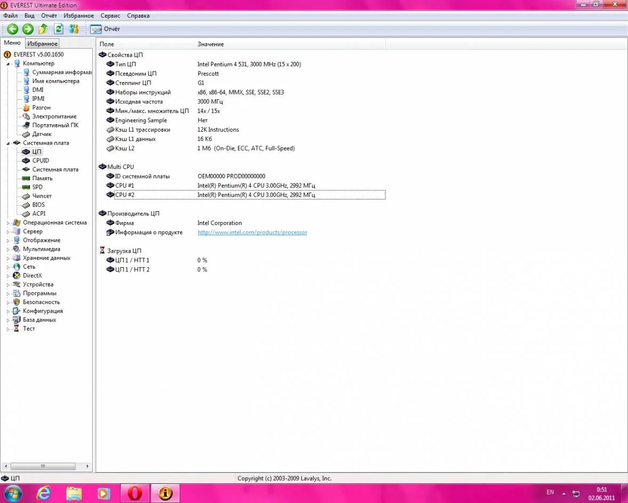Open the Отчёт menu in menu bar
This screenshot has height=503, width=628.
[x=49, y=15]
